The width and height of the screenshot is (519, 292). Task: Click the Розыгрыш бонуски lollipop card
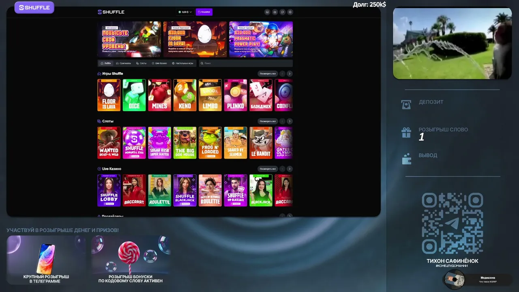tap(131, 260)
